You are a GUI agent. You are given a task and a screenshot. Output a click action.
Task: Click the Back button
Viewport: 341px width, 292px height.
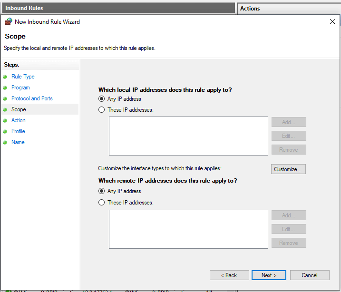tap(229, 275)
